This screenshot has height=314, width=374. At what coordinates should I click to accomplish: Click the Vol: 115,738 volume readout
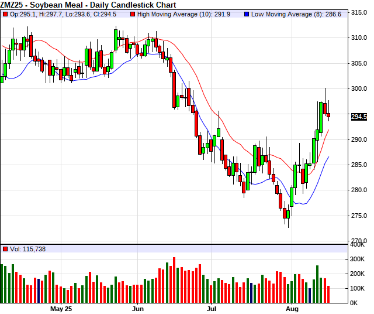(27, 249)
